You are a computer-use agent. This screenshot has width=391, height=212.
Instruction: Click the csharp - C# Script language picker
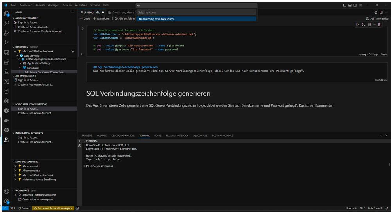point(369,55)
